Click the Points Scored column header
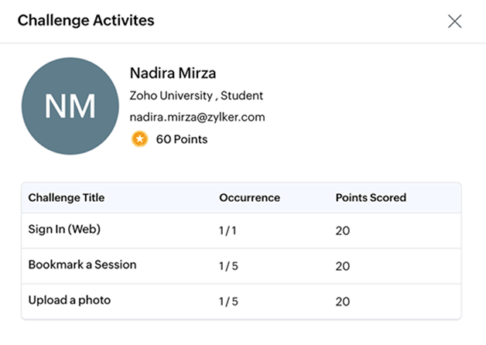The width and height of the screenshot is (486, 345). 371,198
